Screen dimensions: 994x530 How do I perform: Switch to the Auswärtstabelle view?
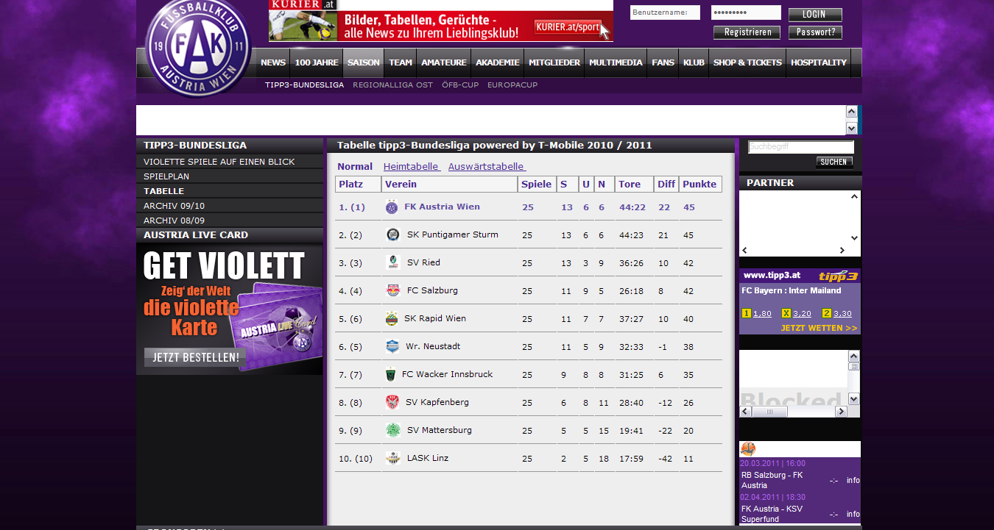coord(487,167)
